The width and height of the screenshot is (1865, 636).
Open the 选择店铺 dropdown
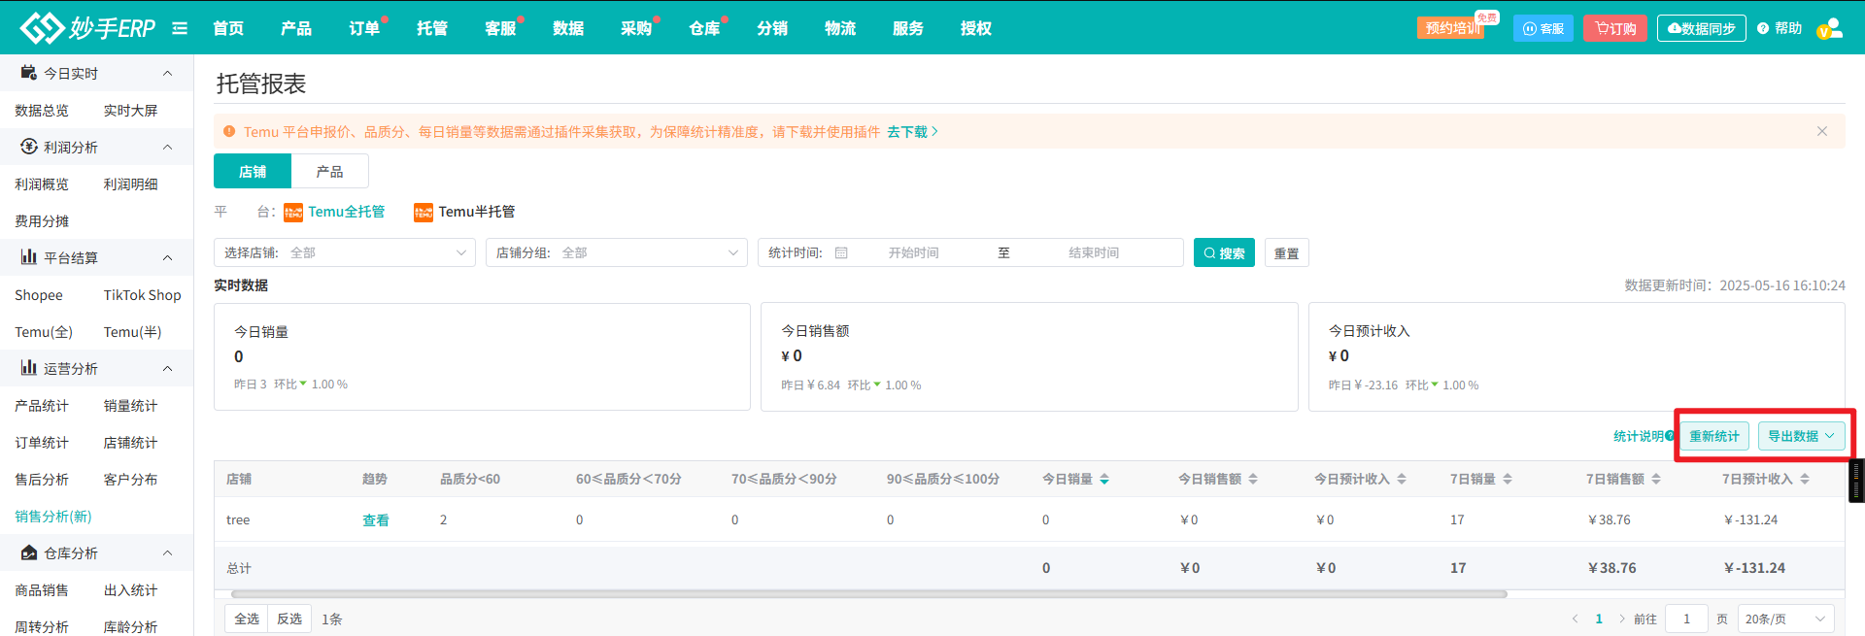tap(345, 252)
